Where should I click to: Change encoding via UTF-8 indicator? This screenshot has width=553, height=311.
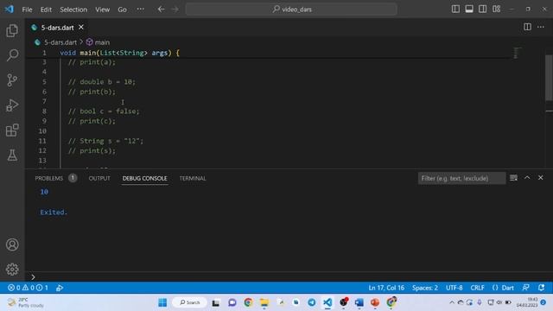coord(454,288)
